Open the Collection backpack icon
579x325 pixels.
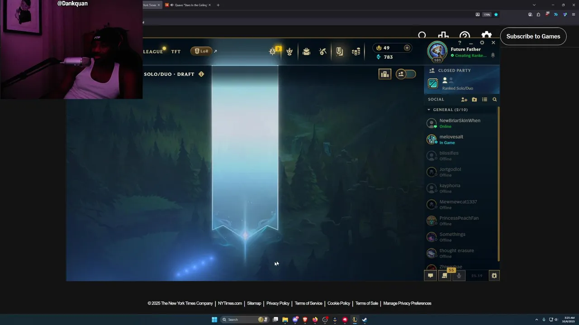(x=306, y=51)
